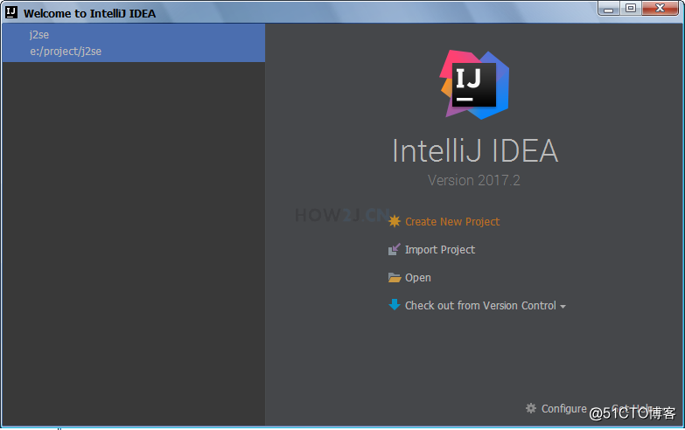Minimize the Welcome to IntelliJ IDEA window

[x=609, y=8]
